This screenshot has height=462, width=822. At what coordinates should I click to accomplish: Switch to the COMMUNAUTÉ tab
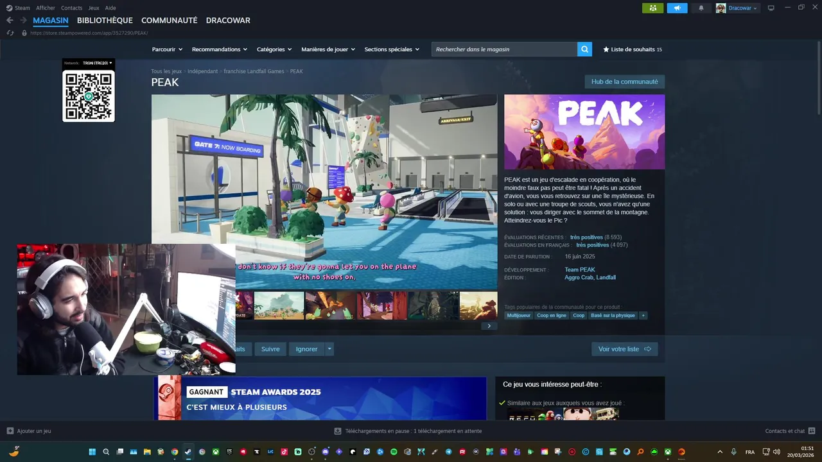pyautogui.click(x=170, y=21)
